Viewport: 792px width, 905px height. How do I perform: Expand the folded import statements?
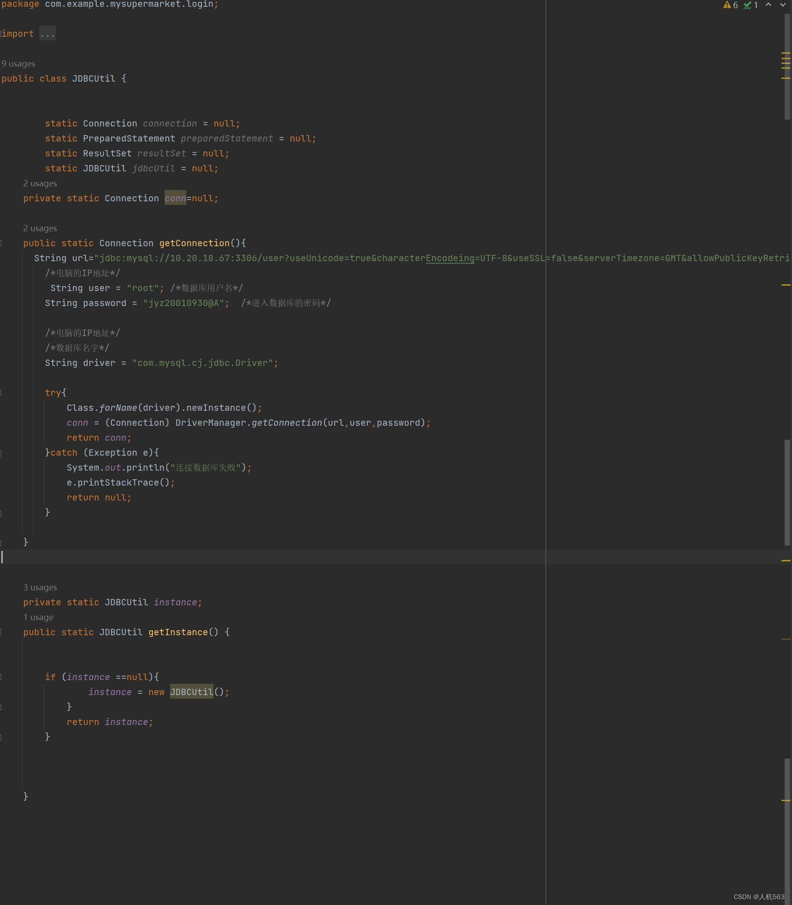pos(47,33)
